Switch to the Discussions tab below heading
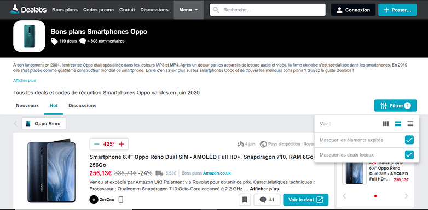428x210 pixels. 83,105
